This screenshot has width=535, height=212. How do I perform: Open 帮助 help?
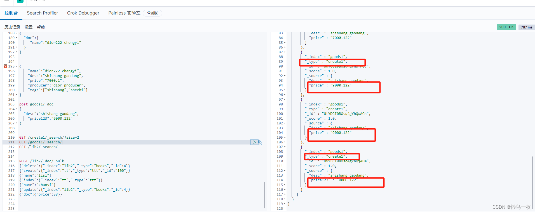pos(41,27)
